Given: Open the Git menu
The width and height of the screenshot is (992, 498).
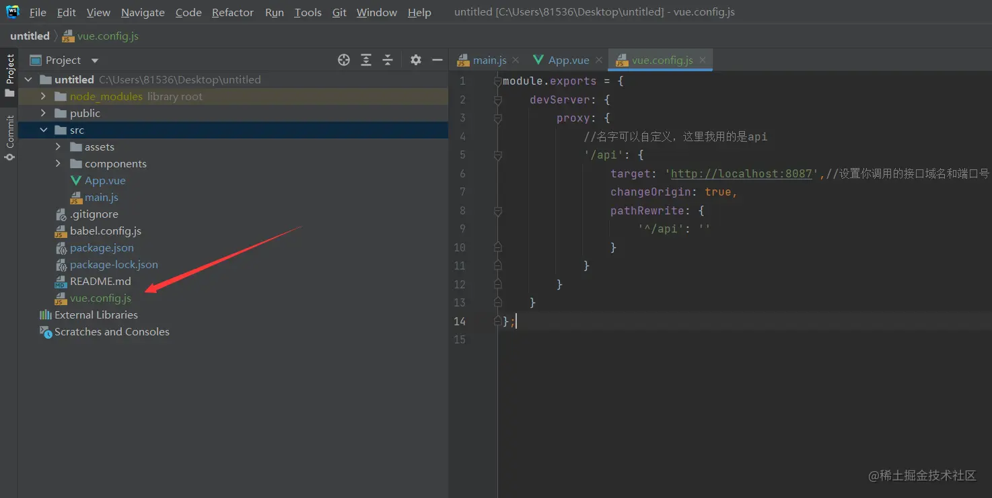Looking at the screenshot, I should point(339,12).
